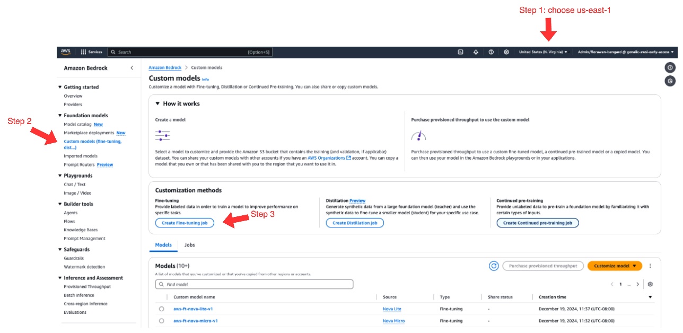Open Custom models (fine-tuning, dist...) in sidebar
Viewport: 683px width, 333px height.
pos(92,144)
